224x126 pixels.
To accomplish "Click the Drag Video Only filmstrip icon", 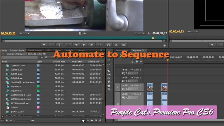I will click(80, 33).
